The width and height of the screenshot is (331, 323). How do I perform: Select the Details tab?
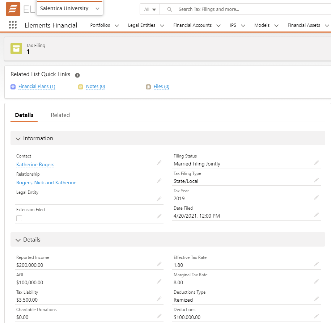click(x=24, y=115)
